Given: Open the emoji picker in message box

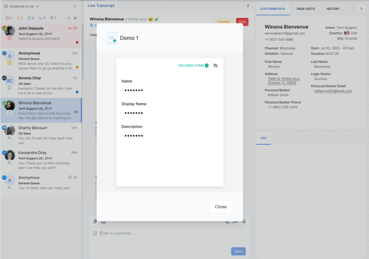Looking at the screenshot, I should coord(95,233).
